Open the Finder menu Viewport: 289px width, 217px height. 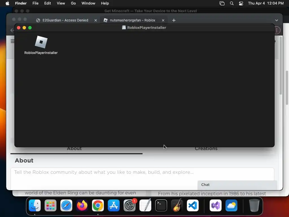(x=21, y=3)
